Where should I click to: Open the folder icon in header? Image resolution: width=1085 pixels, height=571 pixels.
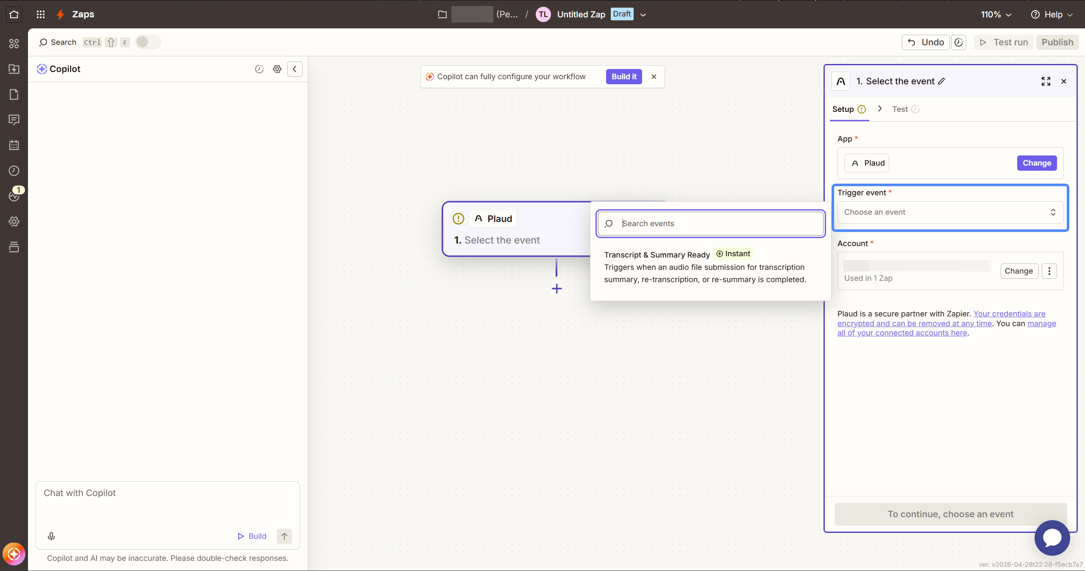coord(442,14)
